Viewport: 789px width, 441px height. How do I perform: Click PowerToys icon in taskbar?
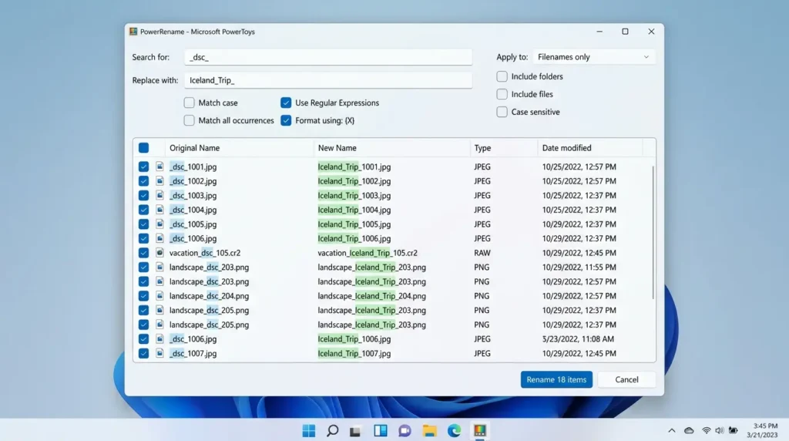click(x=479, y=430)
